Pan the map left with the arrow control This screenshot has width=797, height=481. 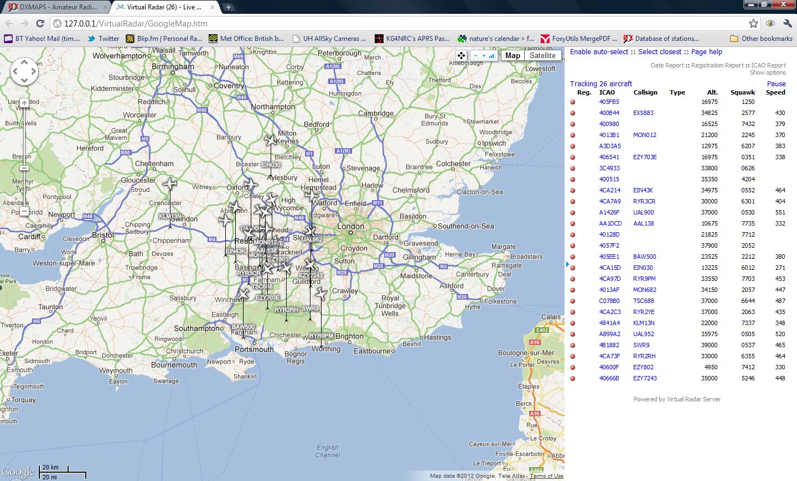(x=15, y=71)
